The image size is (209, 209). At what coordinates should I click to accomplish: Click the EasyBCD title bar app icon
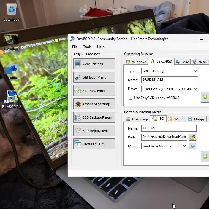(x=72, y=39)
